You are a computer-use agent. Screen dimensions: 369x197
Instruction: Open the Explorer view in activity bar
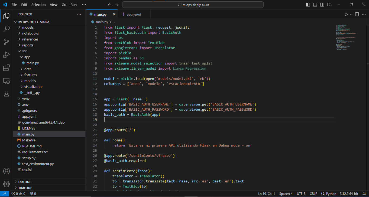(x=7, y=16)
